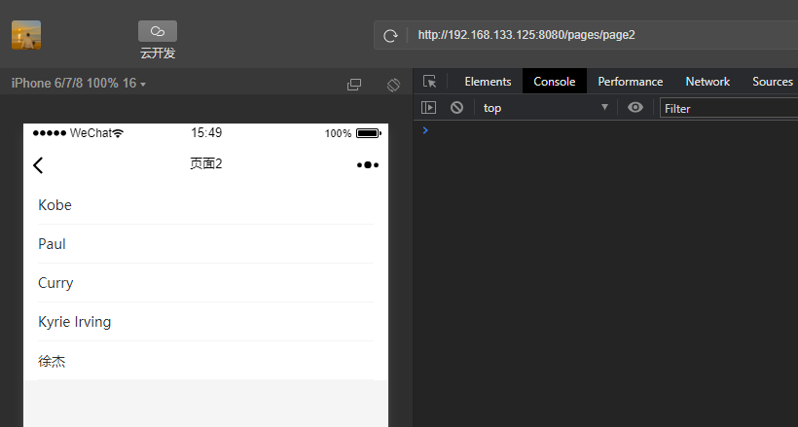Image resolution: width=798 pixels, height=427 pixels.
Task: Select the Kobe list item
Action: [x=205, y=205]
